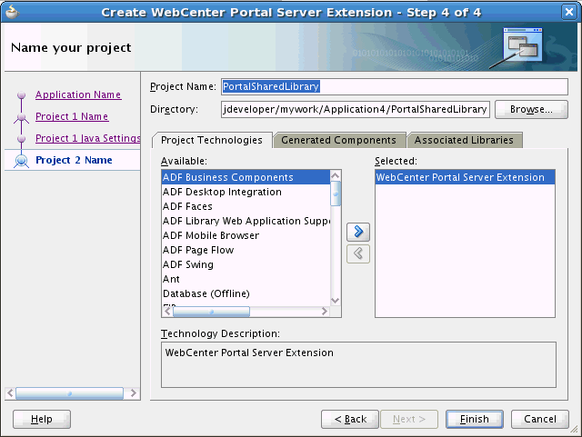The width and height of the screenshot is (582, 437).
Task: Select ADF Faces in Available list
Action: coord(246,206)
